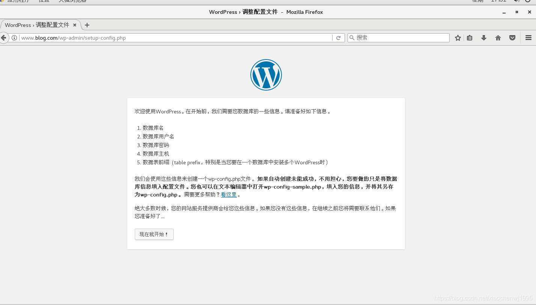The height and width of the screenshot is (305, 536).
Task: Open a new tab with plus
Action: click(x=87, y=25)
